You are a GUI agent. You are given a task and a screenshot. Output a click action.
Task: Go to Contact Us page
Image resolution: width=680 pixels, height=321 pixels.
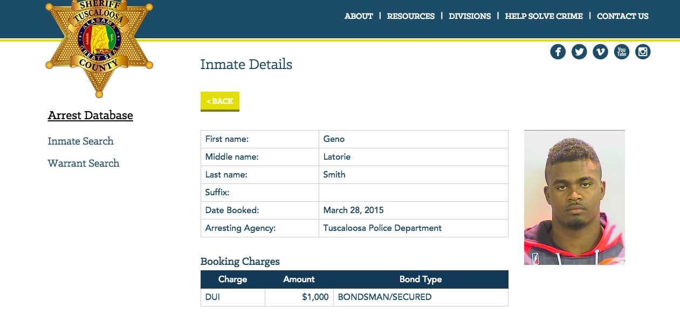[x=622, y=16]
